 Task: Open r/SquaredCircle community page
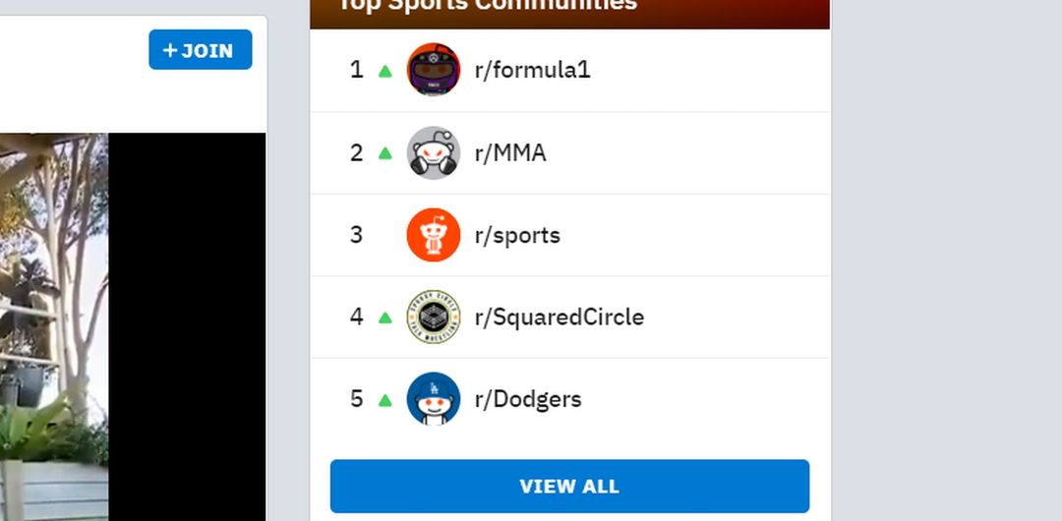tap(559, 317)
